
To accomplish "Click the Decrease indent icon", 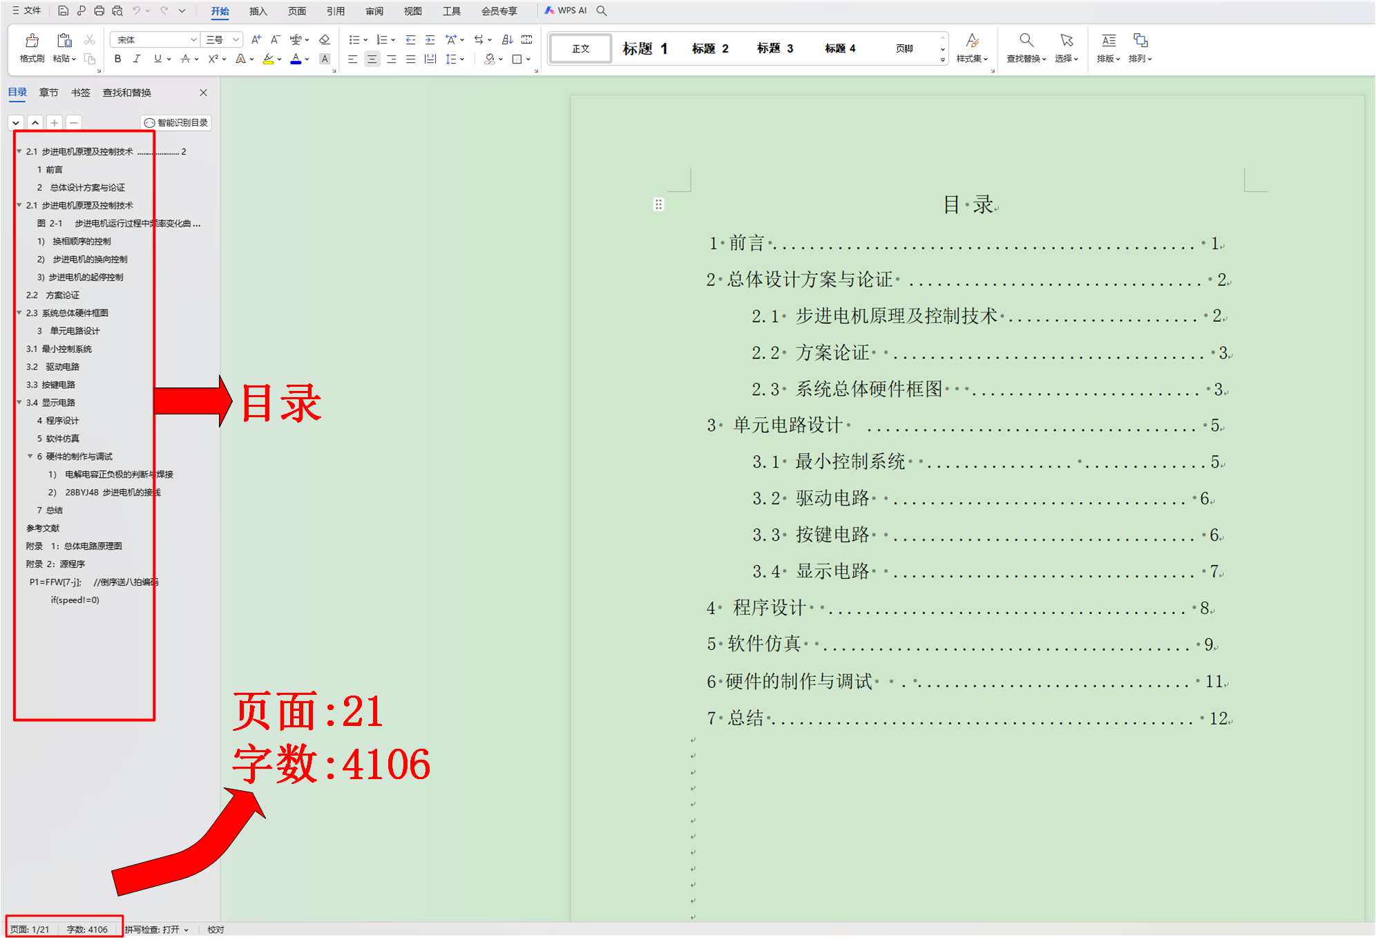I will [410, 39].
